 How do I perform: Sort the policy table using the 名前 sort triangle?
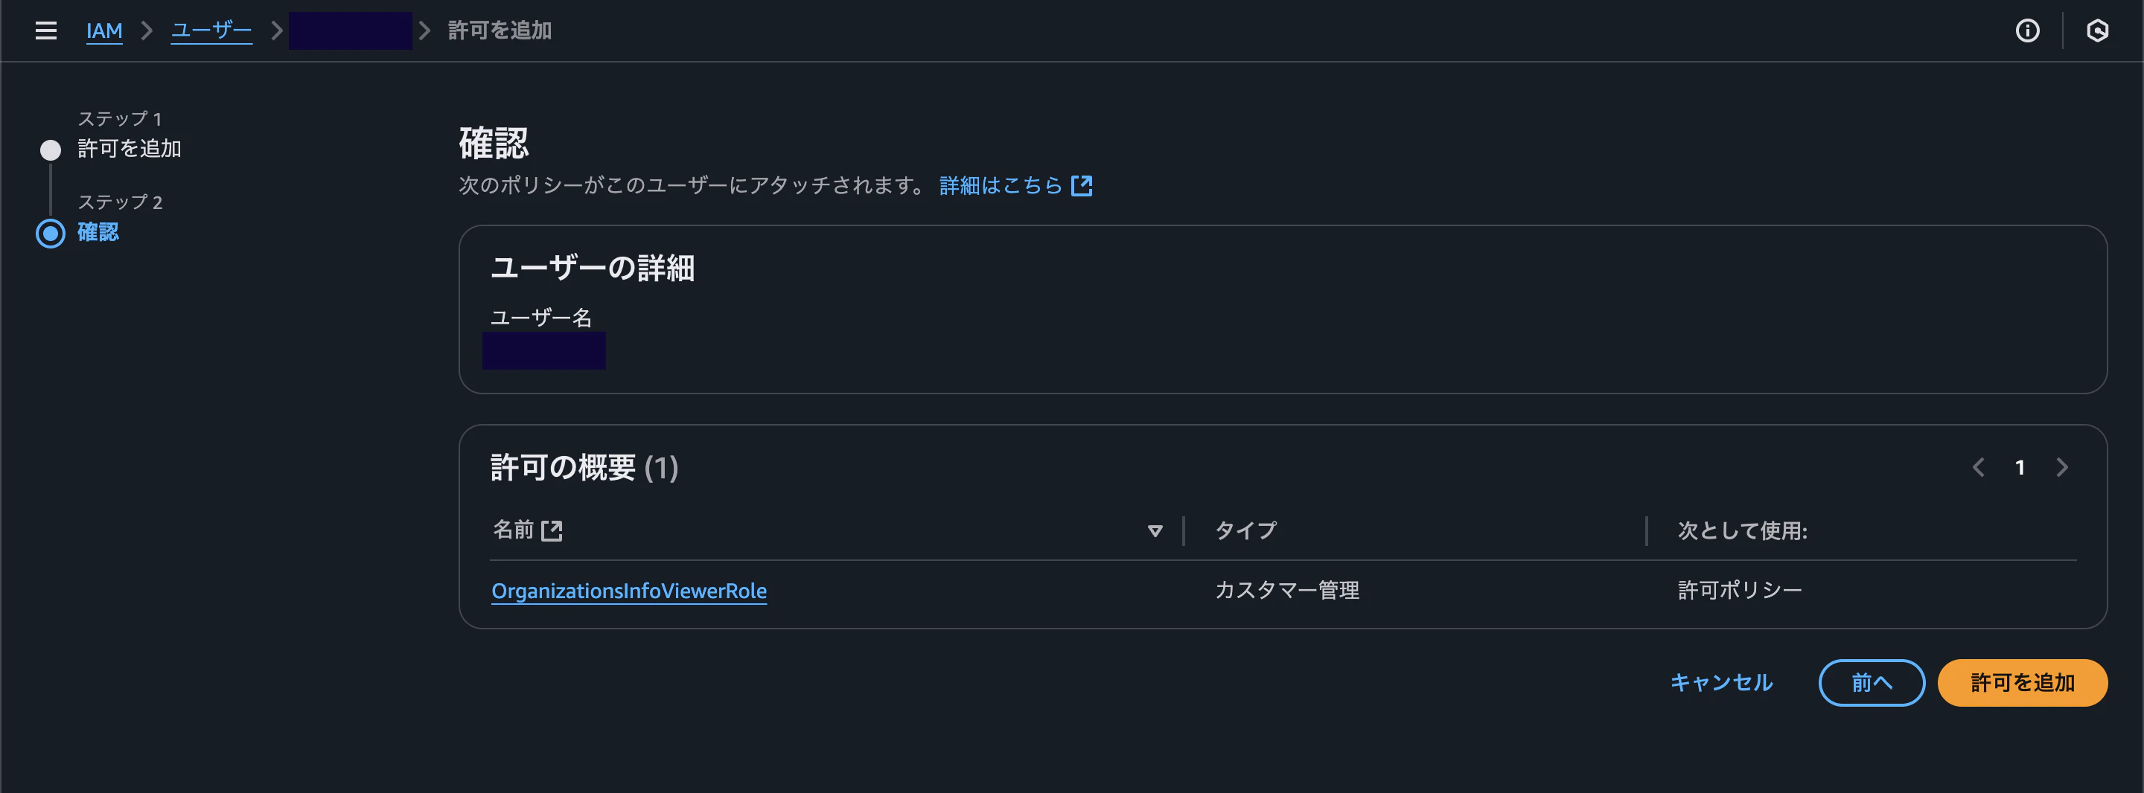tap(1156, 530)
